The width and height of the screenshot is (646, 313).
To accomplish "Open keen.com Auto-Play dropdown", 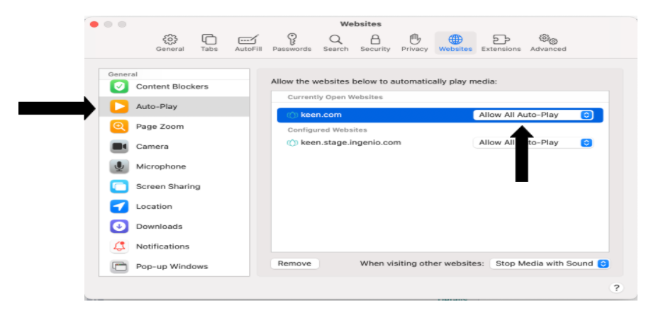I will point(533,115).
